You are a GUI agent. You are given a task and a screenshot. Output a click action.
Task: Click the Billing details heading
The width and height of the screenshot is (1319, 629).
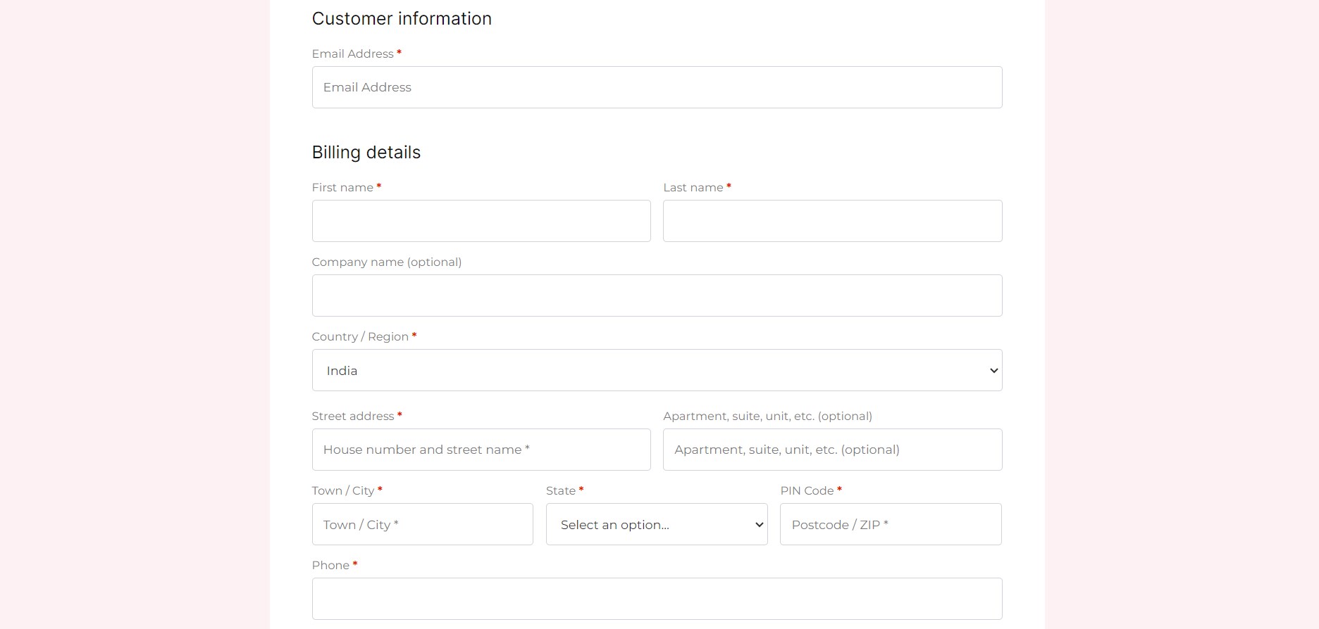pyautogui.click(x=366, y=153)
